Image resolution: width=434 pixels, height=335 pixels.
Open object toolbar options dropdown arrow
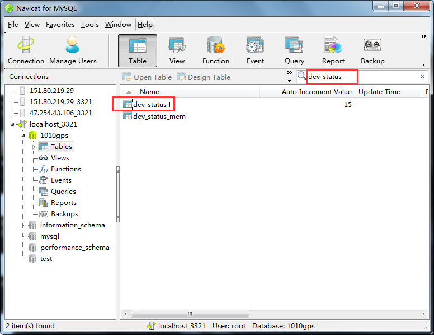pyautogui.click(x=290, y=81)
